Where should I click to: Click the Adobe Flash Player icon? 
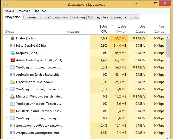point(12,60)
